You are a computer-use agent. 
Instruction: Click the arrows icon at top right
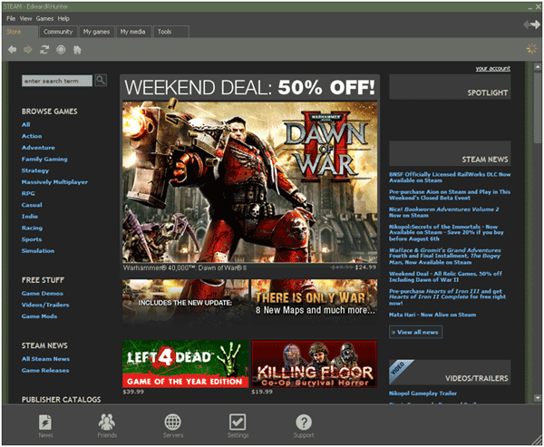[531, 24]
